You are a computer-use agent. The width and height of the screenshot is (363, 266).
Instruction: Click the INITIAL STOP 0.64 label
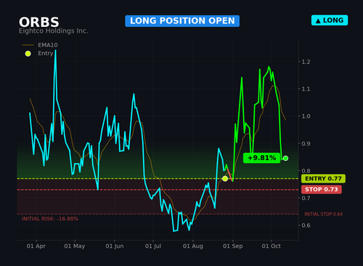click(x=323, y=214)
